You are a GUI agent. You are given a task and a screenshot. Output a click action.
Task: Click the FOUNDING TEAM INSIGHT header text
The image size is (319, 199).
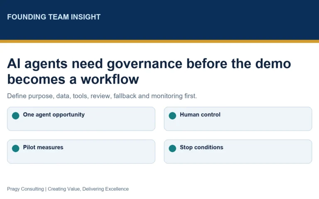pos(54,17)
